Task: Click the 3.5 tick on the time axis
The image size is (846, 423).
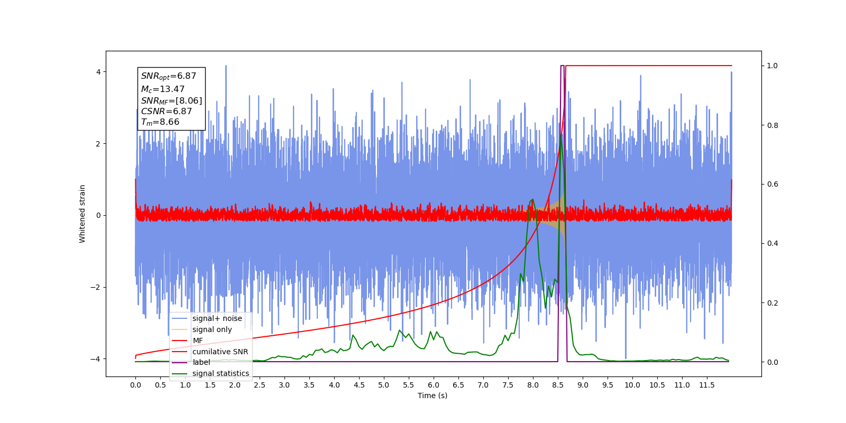Action: 309,385
